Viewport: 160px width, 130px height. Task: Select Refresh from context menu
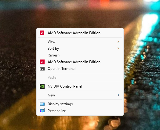point(80,55)
